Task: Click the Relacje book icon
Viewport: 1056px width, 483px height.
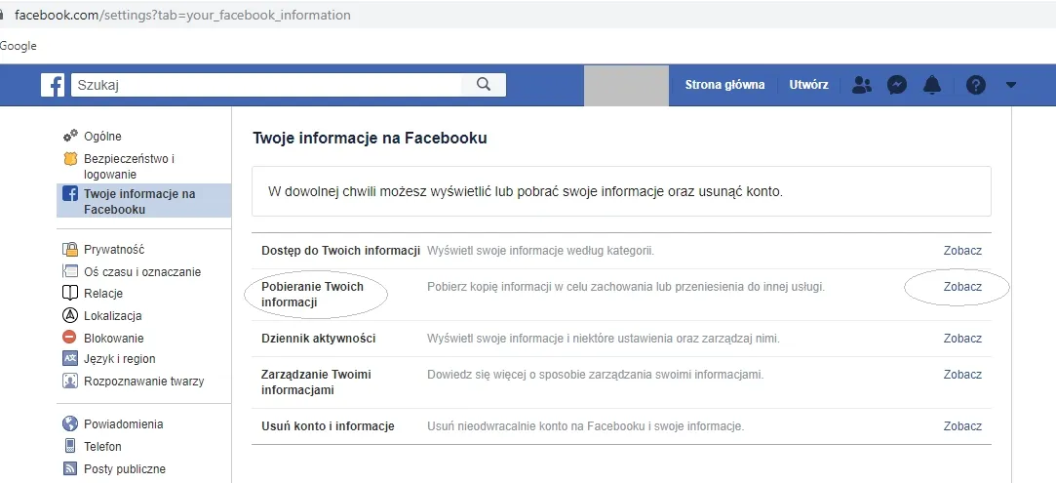Action: (x=71, y=294)
